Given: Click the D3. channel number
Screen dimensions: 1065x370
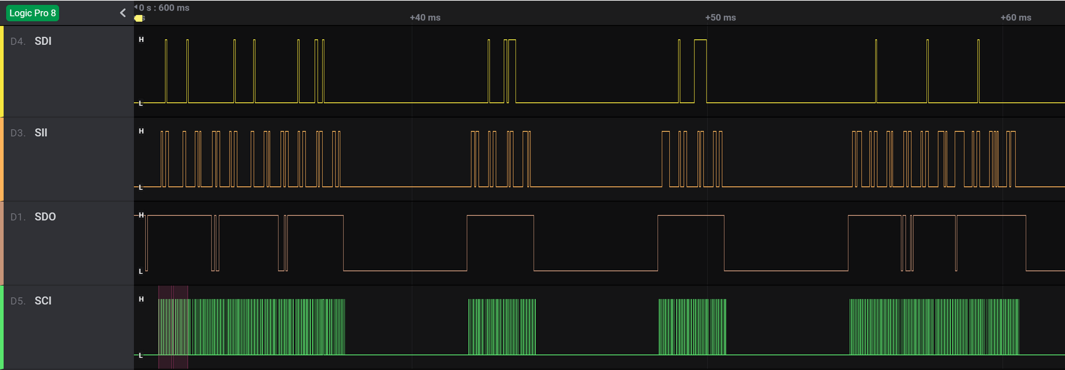Looking at the screenshot, I should pos(18,133).
